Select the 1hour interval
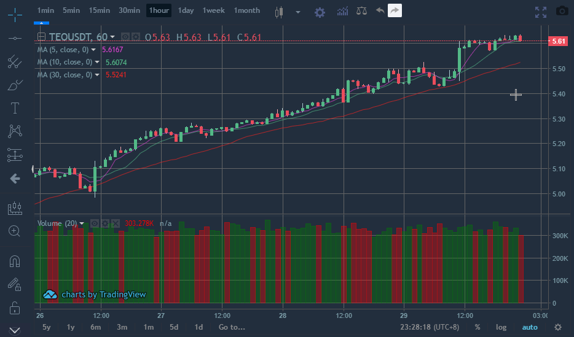574x337 pixels. (x=159, y=10)
